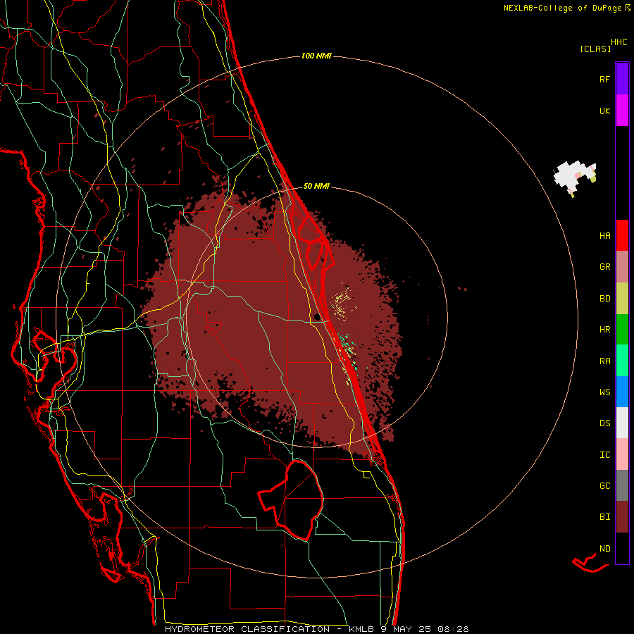Click the BI legend label
The image size is (634, 634).
[x=604, y=517]
